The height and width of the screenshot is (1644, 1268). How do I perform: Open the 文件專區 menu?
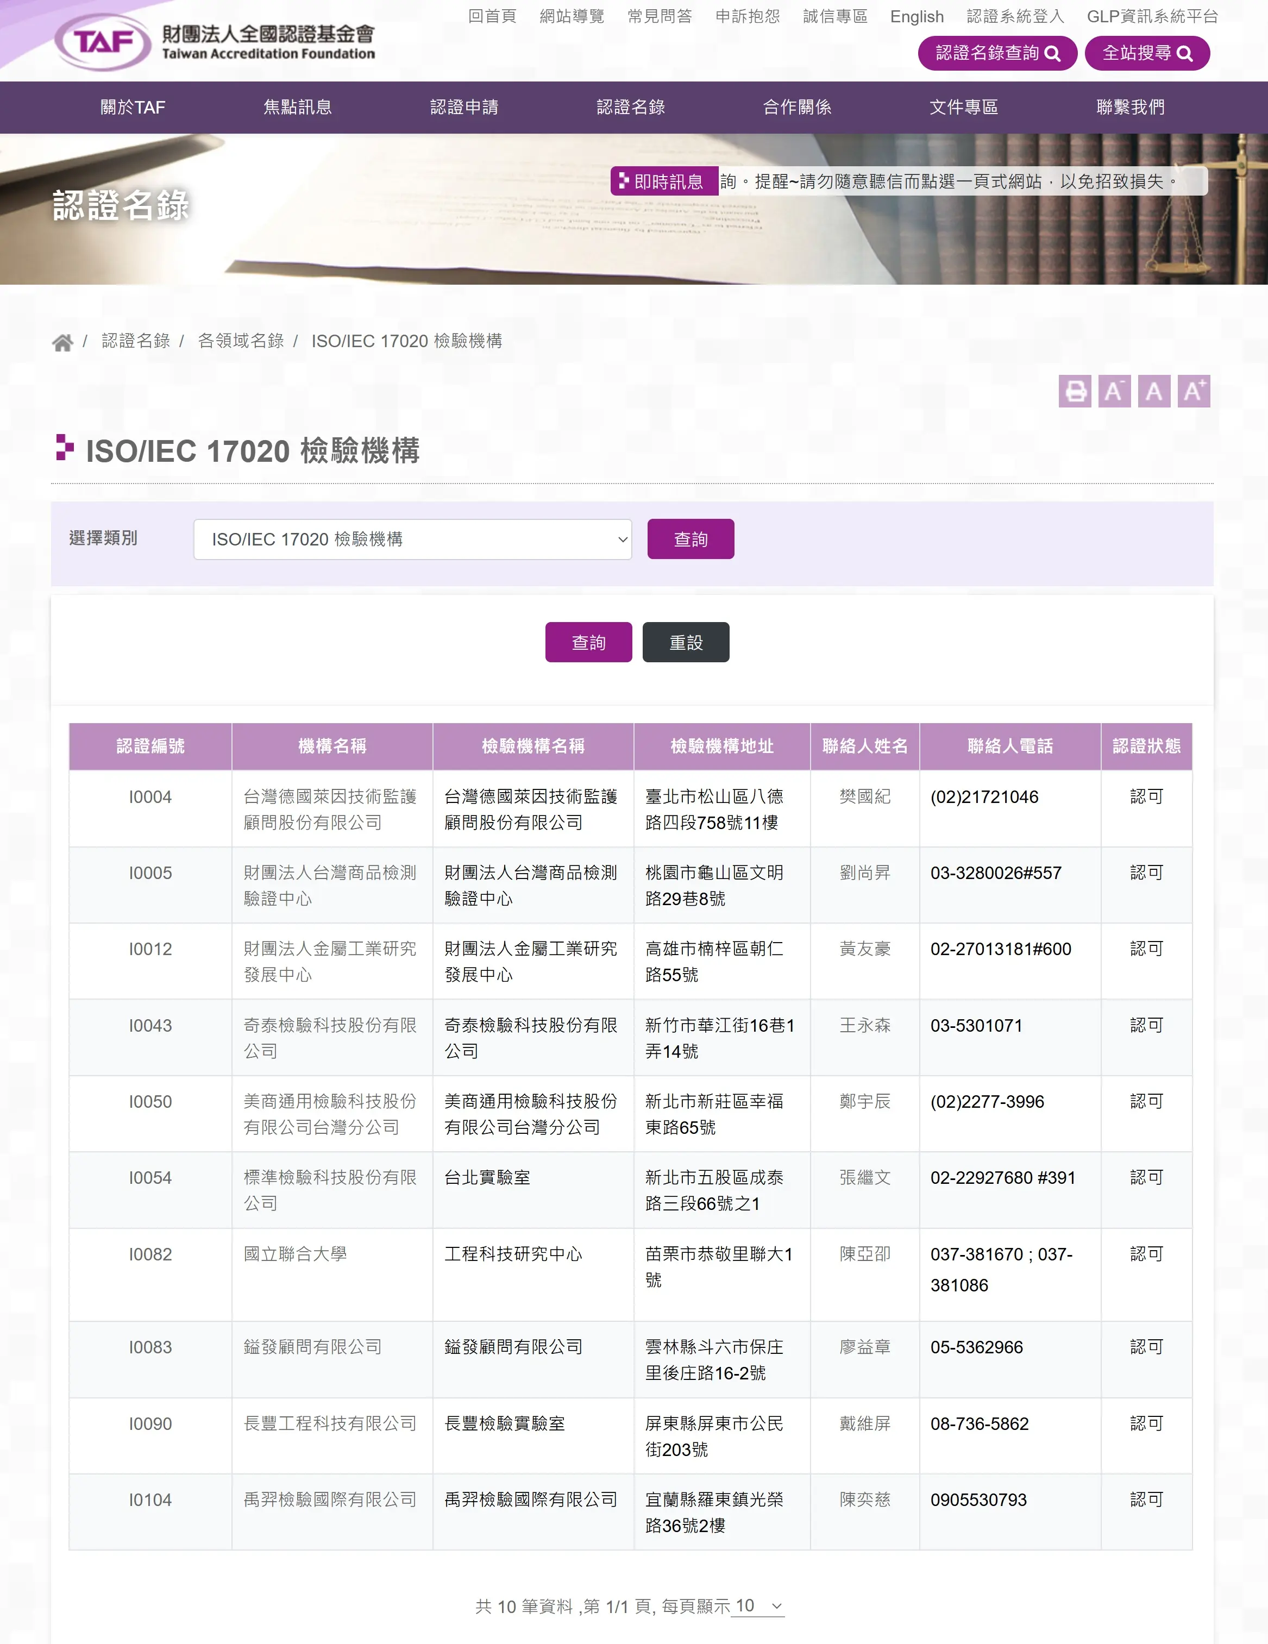click(x=963, y=108)
